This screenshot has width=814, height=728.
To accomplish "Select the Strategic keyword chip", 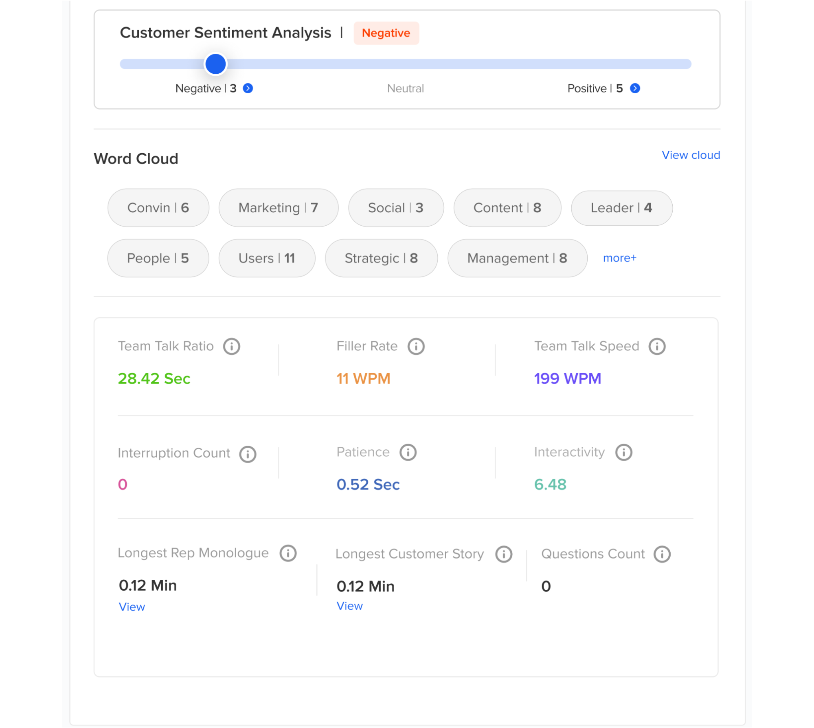I will click(x=381, y=258).
